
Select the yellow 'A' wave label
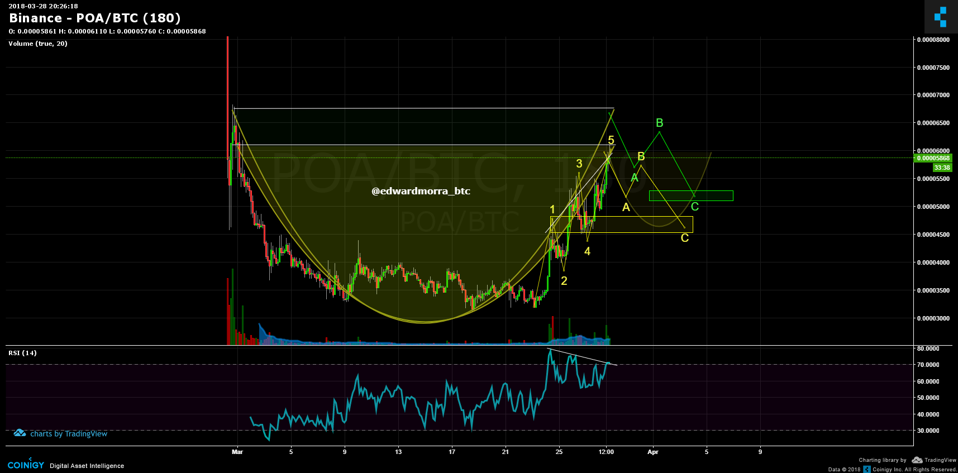click(626, 208)
